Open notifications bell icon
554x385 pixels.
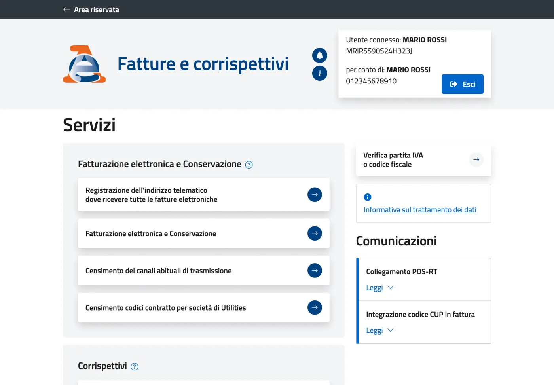point(320,55)
